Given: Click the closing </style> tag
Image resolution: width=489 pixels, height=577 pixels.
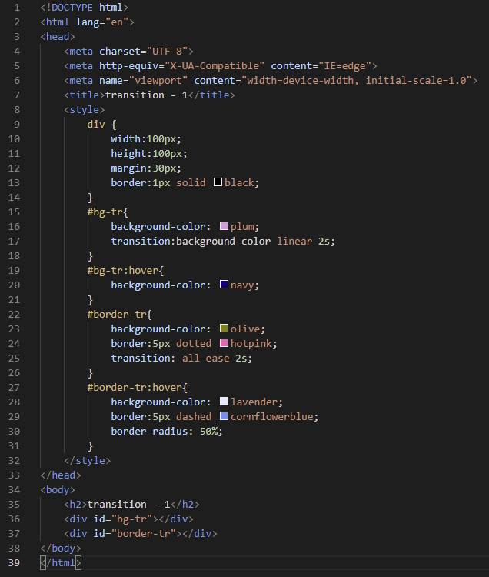Looking at the screenshot, I should coord(87,461).
